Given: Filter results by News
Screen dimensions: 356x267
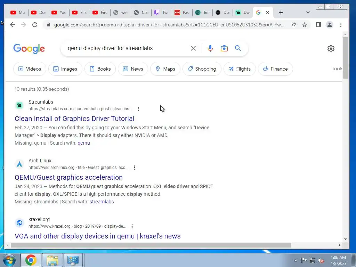Looking at the screenshot, I should [133, 69].
